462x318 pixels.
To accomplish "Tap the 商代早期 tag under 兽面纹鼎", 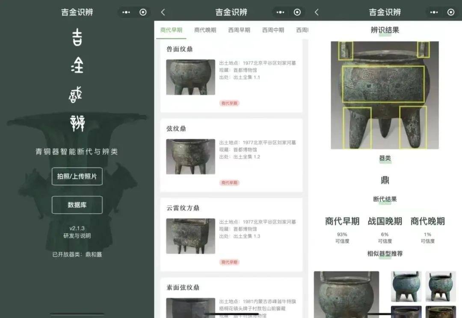I will (x=230, y=103).
